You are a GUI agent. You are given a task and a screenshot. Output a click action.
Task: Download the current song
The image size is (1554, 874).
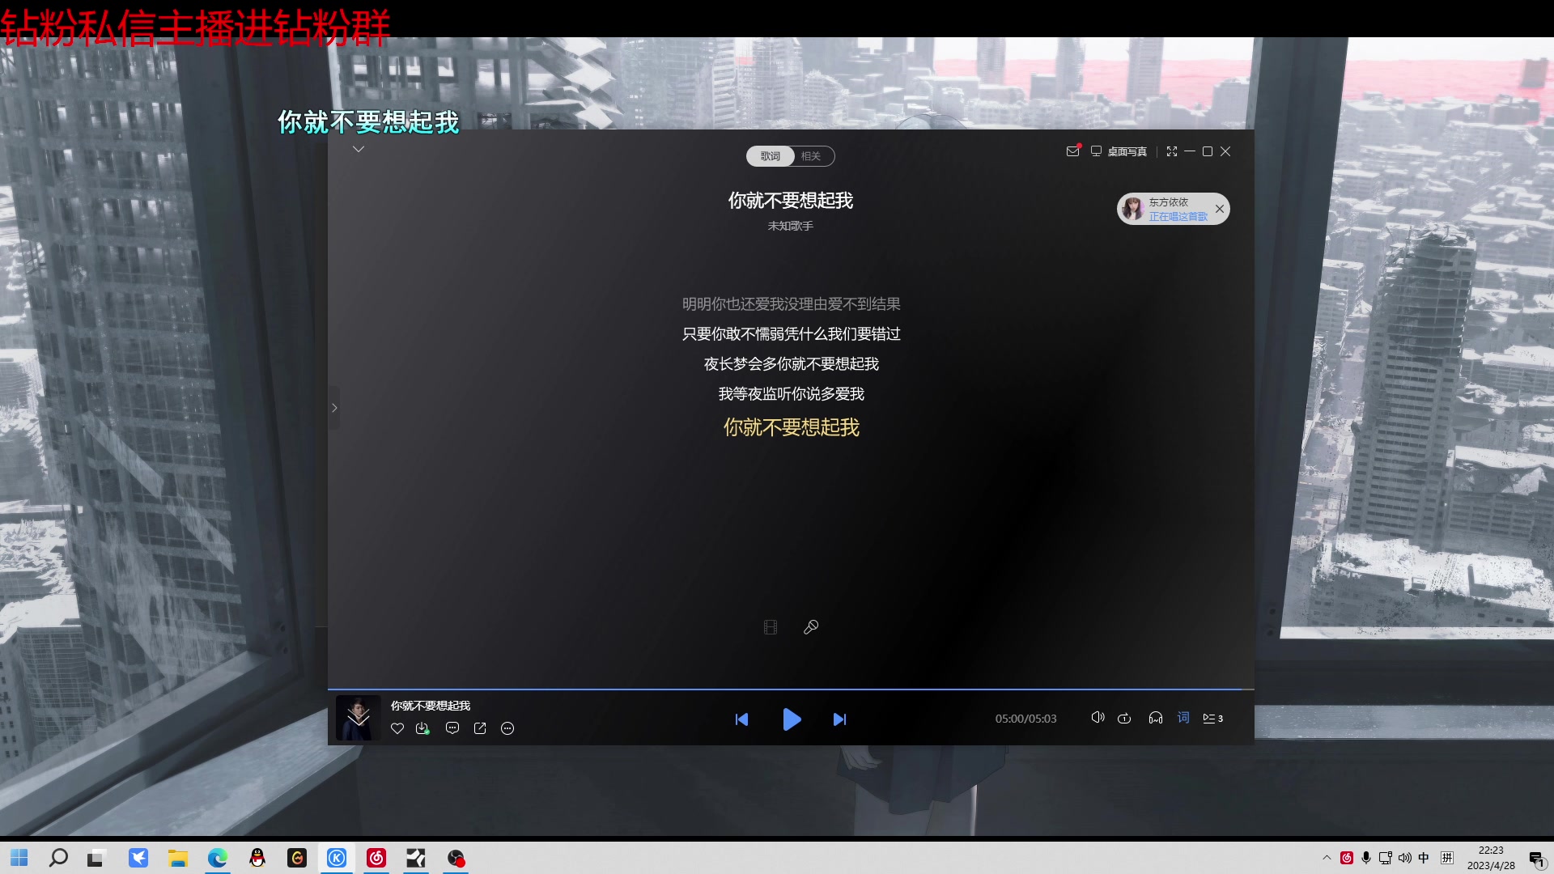tap(422, 728)
